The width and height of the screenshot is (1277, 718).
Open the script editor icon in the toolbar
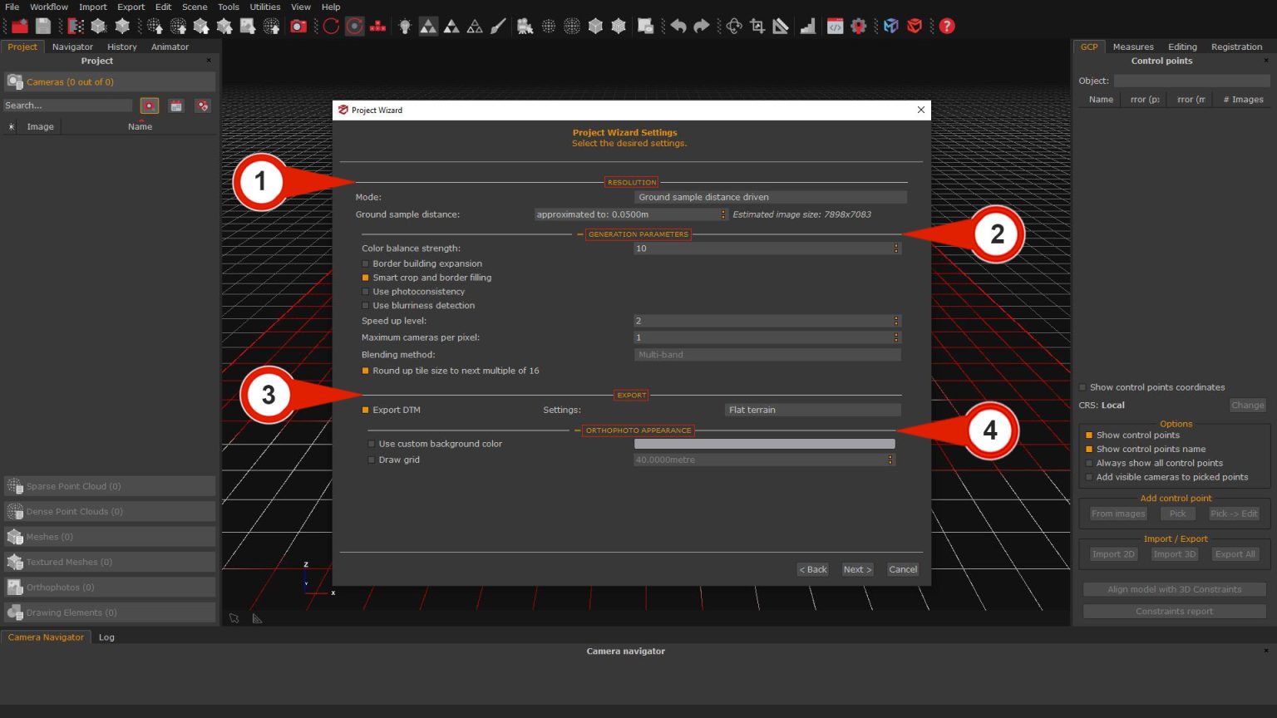pyautogui.click(x=836, y=26)
